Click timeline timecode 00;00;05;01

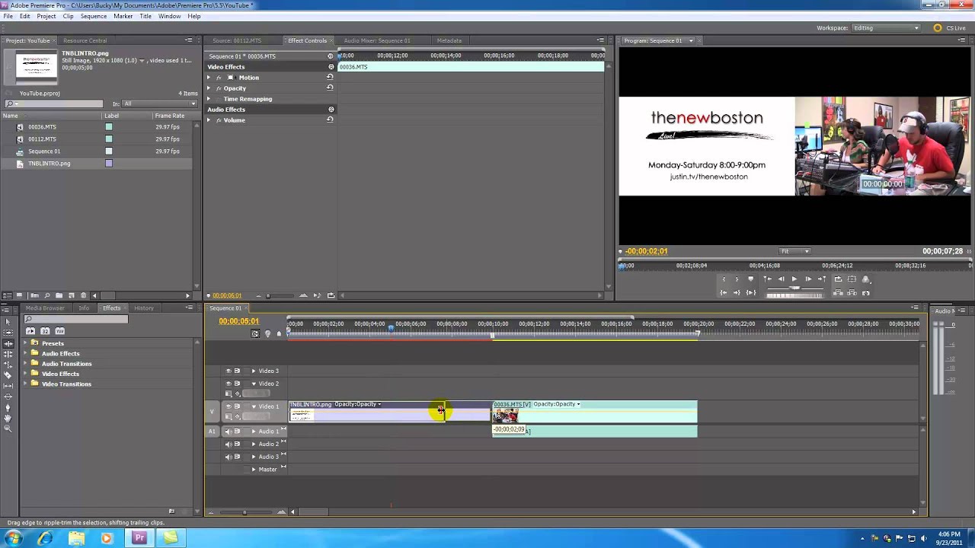[x=239, y=321]
